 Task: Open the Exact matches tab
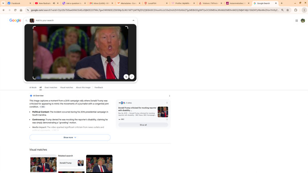[51, 87]
